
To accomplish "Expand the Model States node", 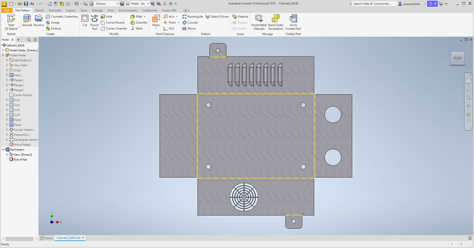I will (3, 50).
